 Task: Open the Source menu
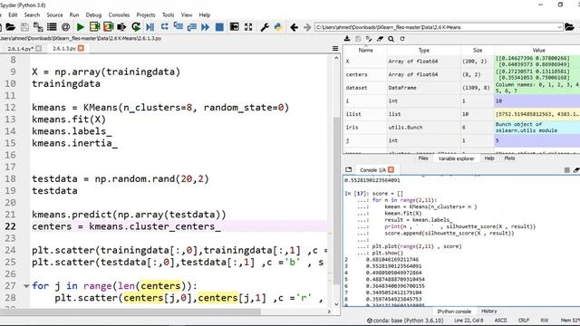pos(54,14)
